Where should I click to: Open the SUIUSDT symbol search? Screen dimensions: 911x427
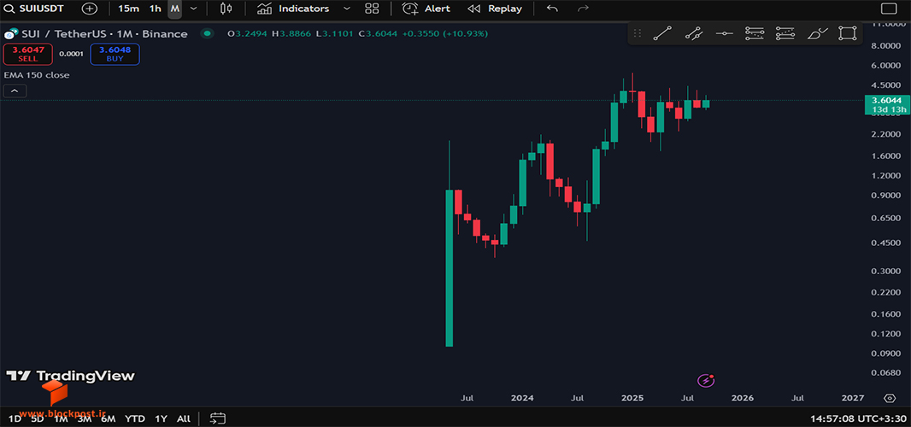point(35,9)
